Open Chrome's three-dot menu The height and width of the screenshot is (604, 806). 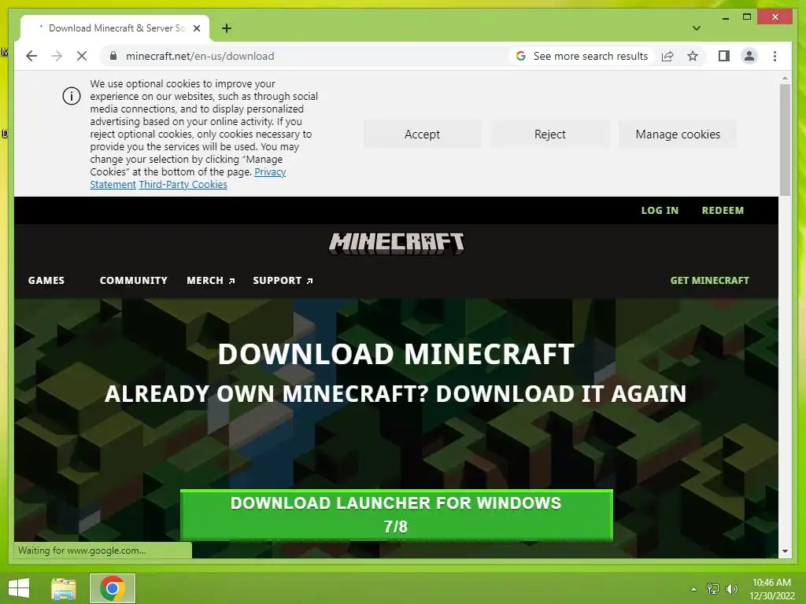tap(775, 56)
